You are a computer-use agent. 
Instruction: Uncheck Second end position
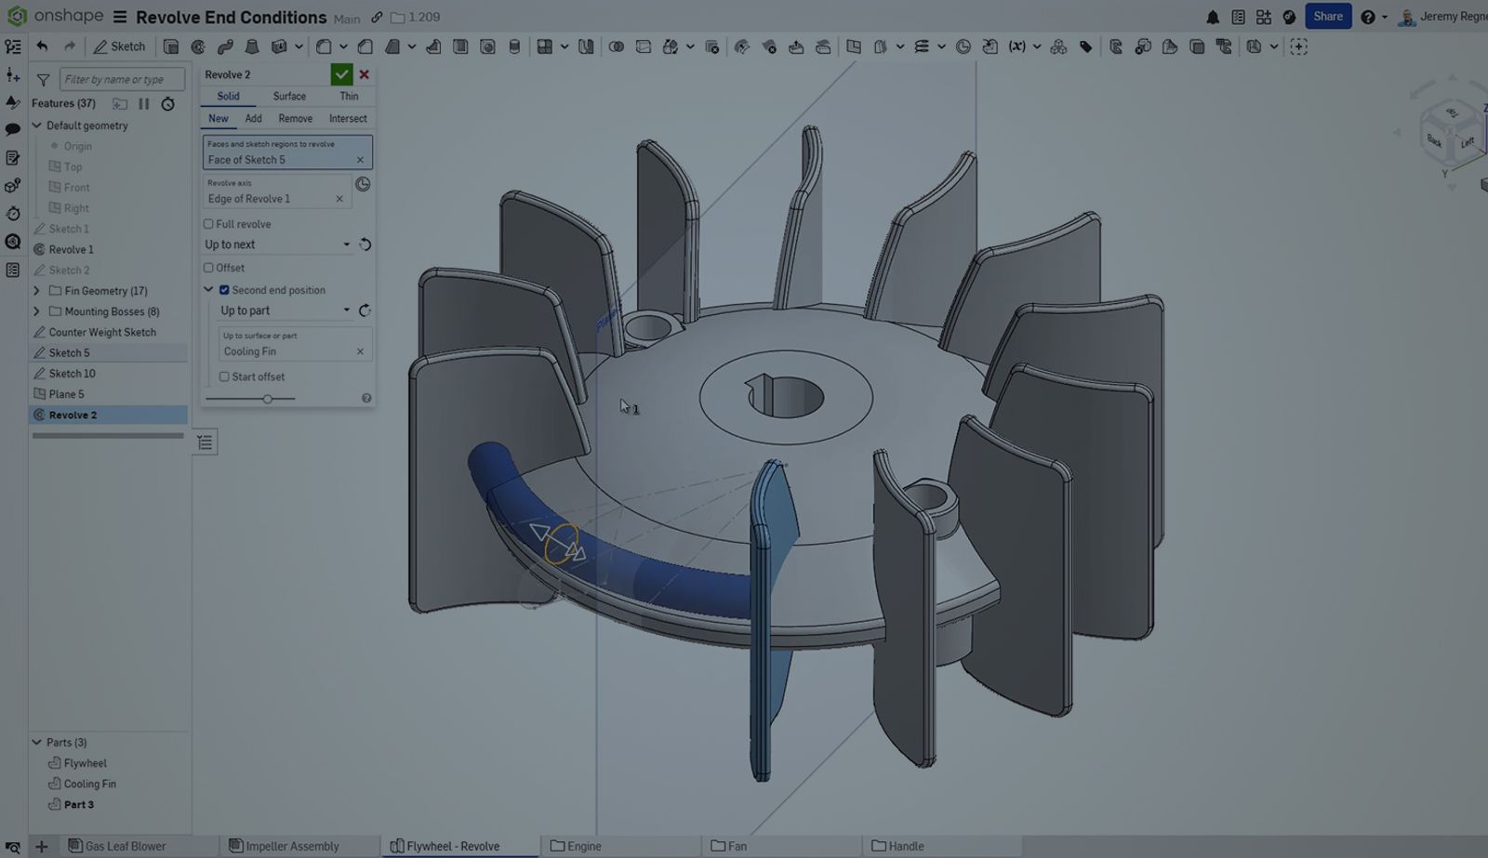point(224,289)
